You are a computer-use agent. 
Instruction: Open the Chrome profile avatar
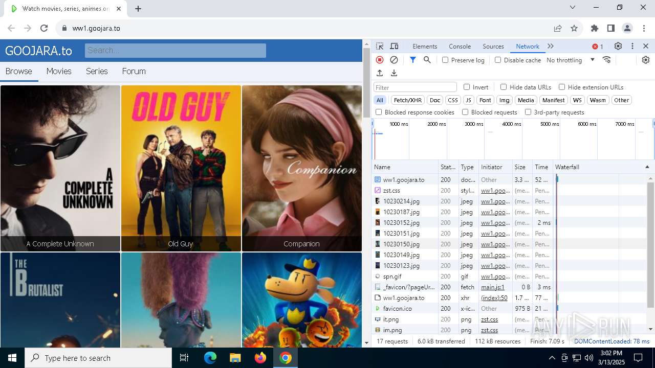click(x=627, y=28)
